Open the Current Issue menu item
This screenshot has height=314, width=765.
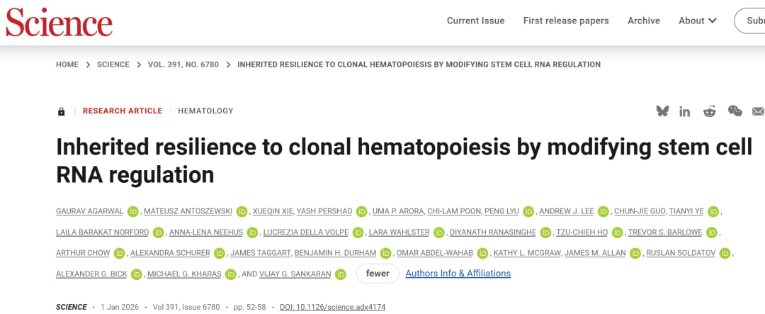[x=475, y=21]
